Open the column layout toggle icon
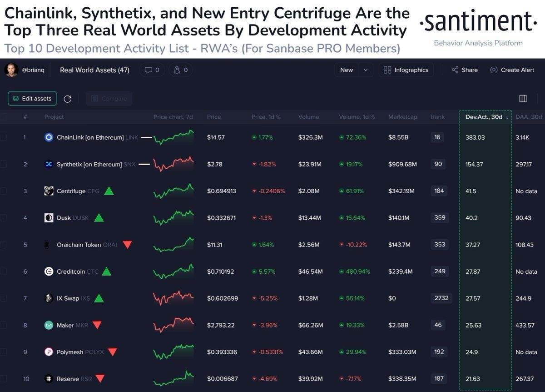The width and height of the screenshot is (545, 392). [x=523, y=99]
